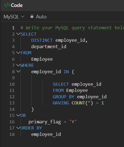Open the MySQL language dropdown
This screenshot has height=147, width=124.
(x=14, y=17)
